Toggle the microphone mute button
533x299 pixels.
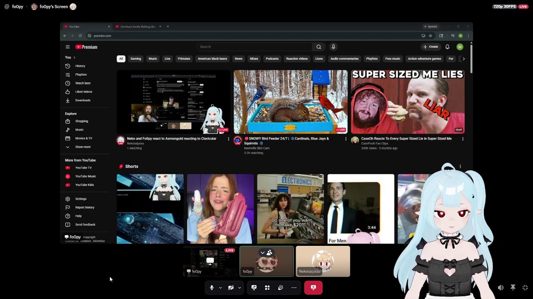pyautogui.click(x=212, y=287)
